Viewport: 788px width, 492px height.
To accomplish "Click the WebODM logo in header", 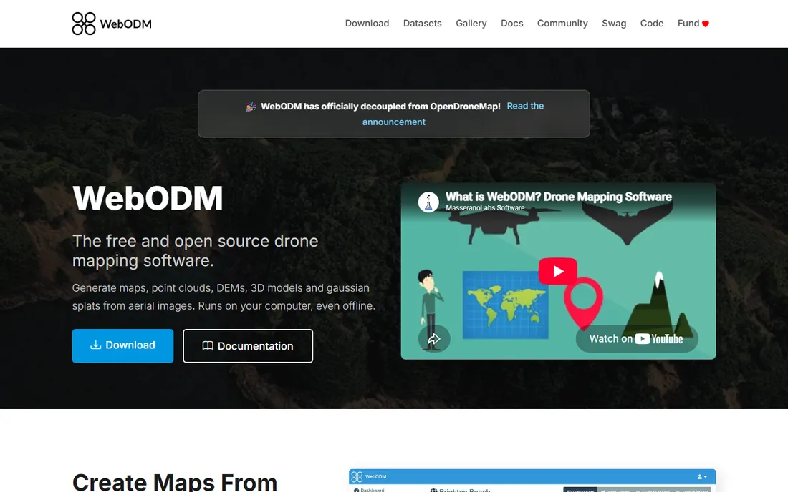I will pyautogui.click(x=112, y=24).
